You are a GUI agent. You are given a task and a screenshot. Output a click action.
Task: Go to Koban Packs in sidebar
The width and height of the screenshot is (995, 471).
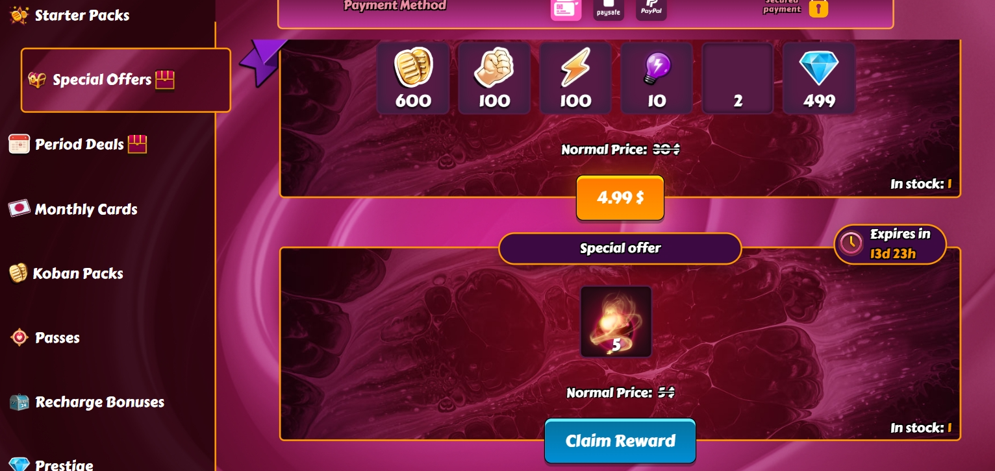point(66,273)
